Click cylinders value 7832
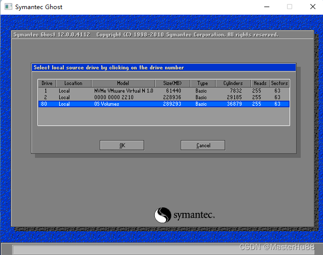This screenshot has height=255, width=323. point(236,91)
